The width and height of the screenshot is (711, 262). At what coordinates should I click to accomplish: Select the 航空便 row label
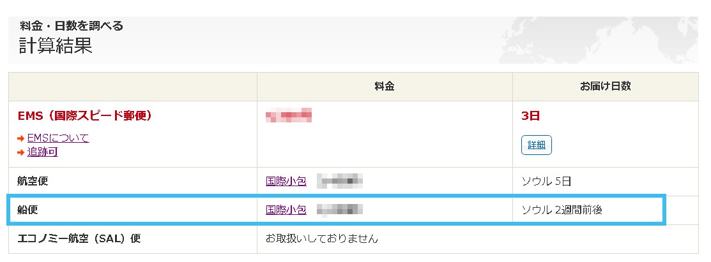tap(33, 181)
